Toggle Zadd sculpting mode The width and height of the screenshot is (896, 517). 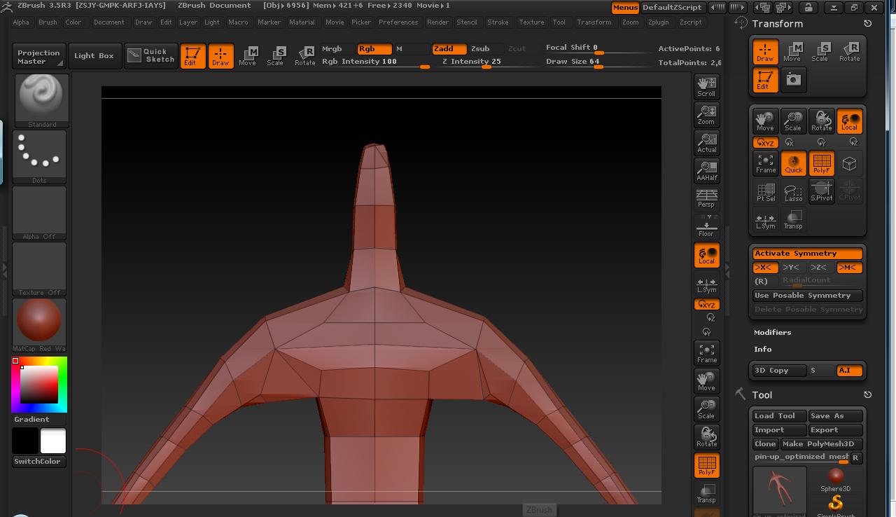448,50
